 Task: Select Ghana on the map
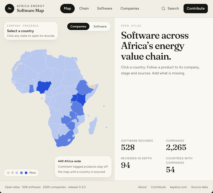[31, 89]
